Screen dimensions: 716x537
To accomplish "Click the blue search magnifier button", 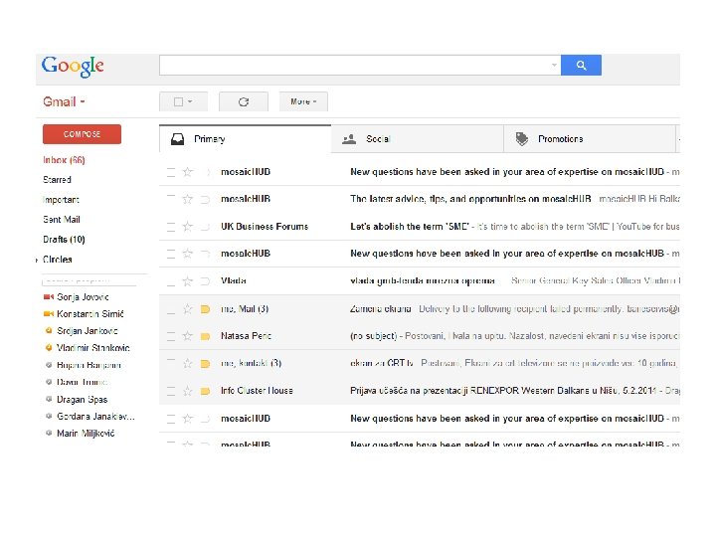I will 581,66.
